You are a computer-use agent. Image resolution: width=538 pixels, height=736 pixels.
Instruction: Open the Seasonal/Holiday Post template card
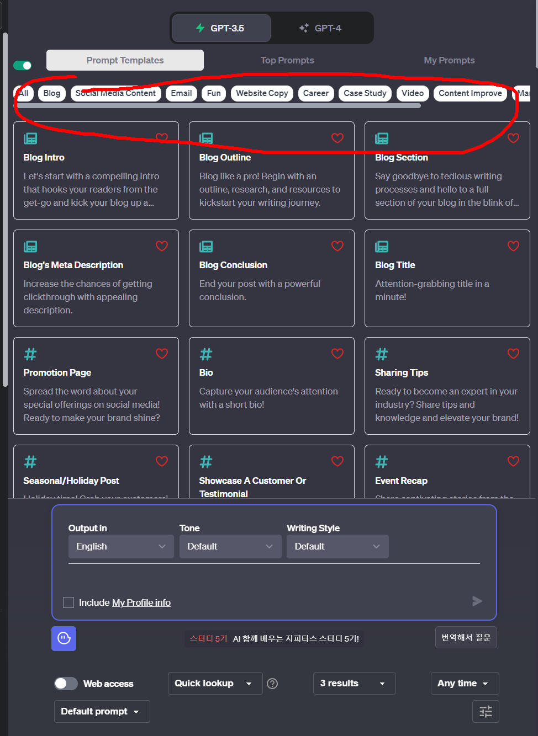[x=96, y=472]
